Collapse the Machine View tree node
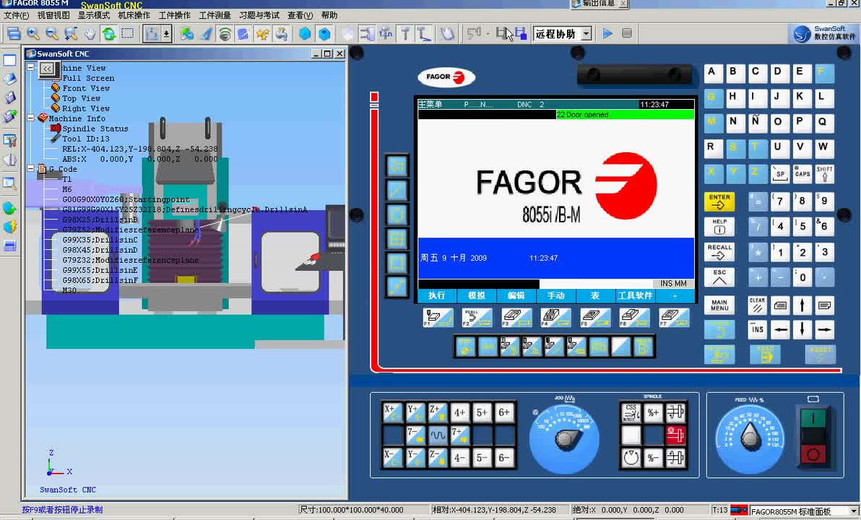 (31, 68)
